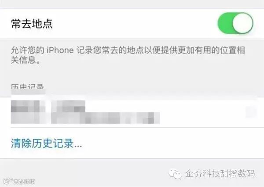Tap the blurred left block of the history entry

click(x=28, y=112)
